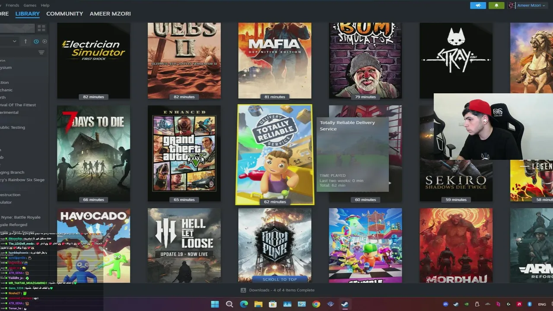The width and height of the screenshot is (553, 311).
Task: Select Grand Theft Auto V cover
Action: [x=184, y=153]
